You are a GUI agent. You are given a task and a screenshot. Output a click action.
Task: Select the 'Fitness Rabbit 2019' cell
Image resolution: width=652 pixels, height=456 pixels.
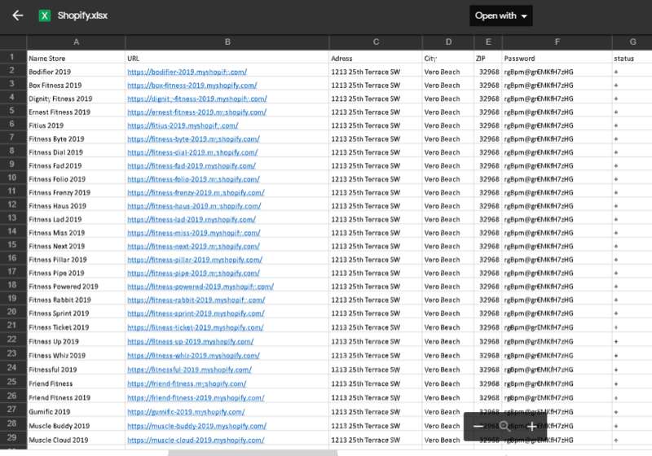[x=59, y=300]
